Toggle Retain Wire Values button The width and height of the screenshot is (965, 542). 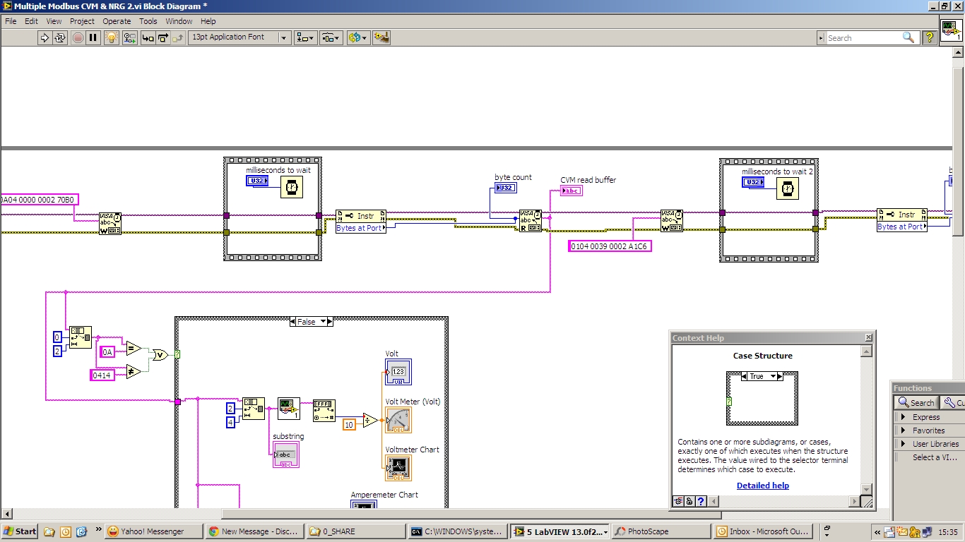click(129, 37)
